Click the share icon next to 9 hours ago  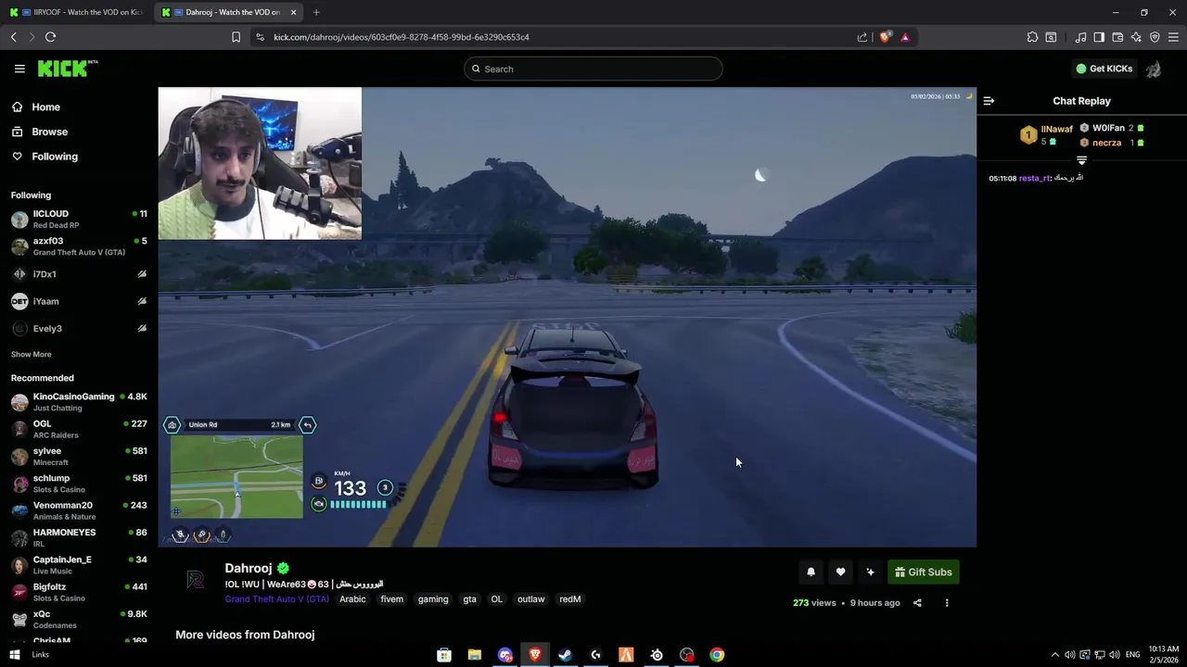(x=917, y=603)
